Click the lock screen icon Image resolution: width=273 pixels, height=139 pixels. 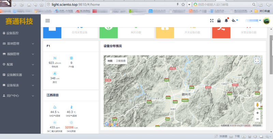(219, 21)
